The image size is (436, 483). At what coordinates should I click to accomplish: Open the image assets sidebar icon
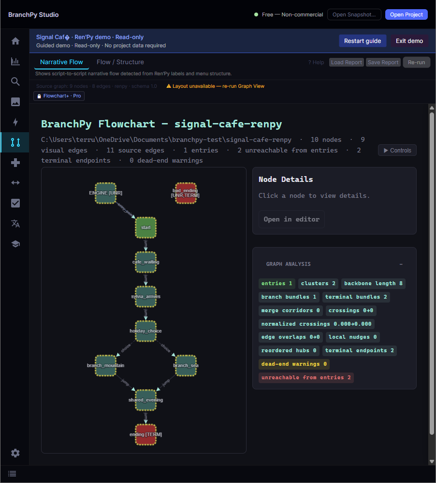tap(15, 102)
